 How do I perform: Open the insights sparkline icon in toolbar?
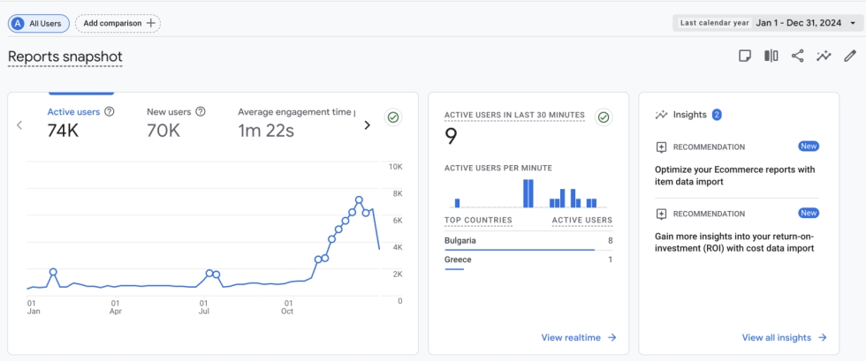(x=824, y=56)
